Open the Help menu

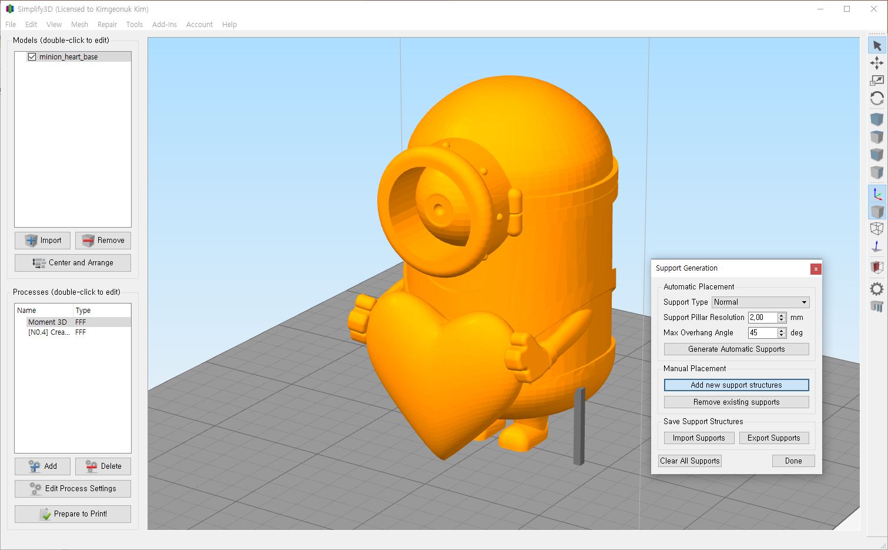coord(229,24)
